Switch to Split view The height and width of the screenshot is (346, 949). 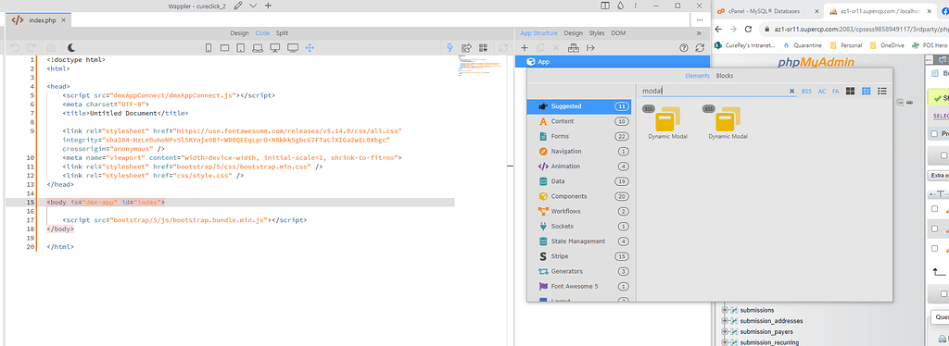(x=282, y=33)
